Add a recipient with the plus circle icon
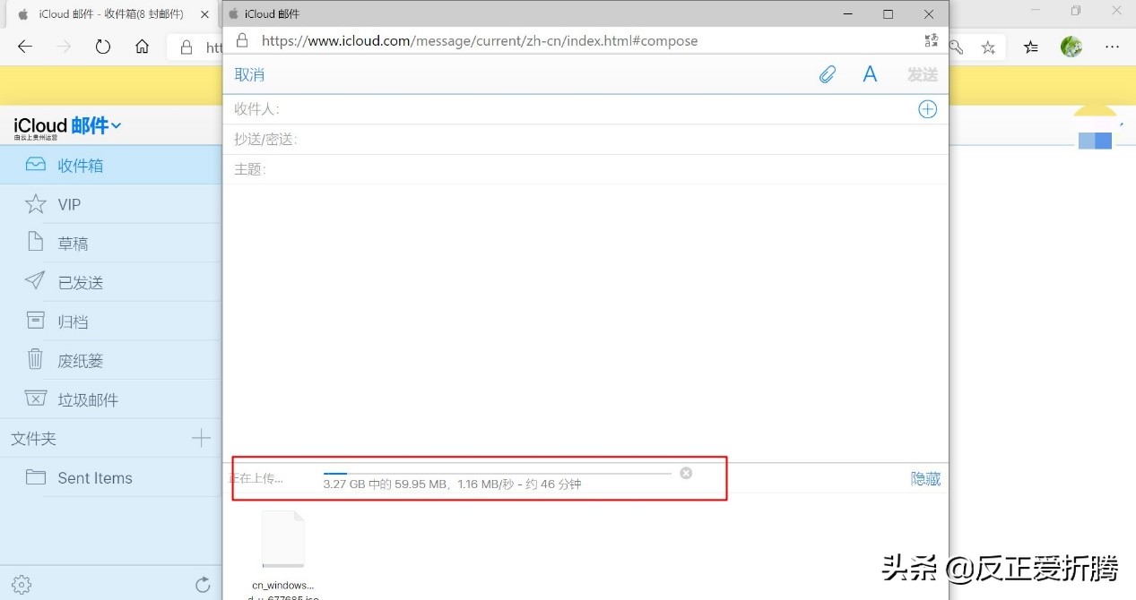This screenshot has width=1136, height=600. (x=927, y=108)
